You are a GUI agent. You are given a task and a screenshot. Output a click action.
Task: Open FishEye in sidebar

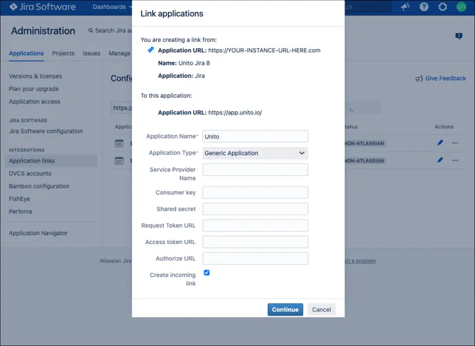pyautogui.click(x=19, y=199)
